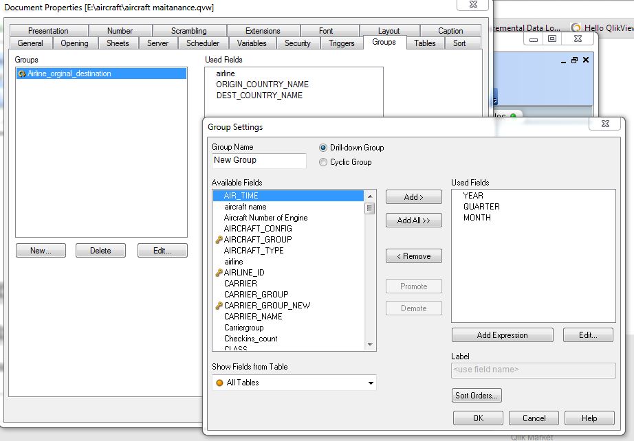Select the Drill-down Group radio button
The width and height of the screenshot is (634, 441).
coord(323,148)
